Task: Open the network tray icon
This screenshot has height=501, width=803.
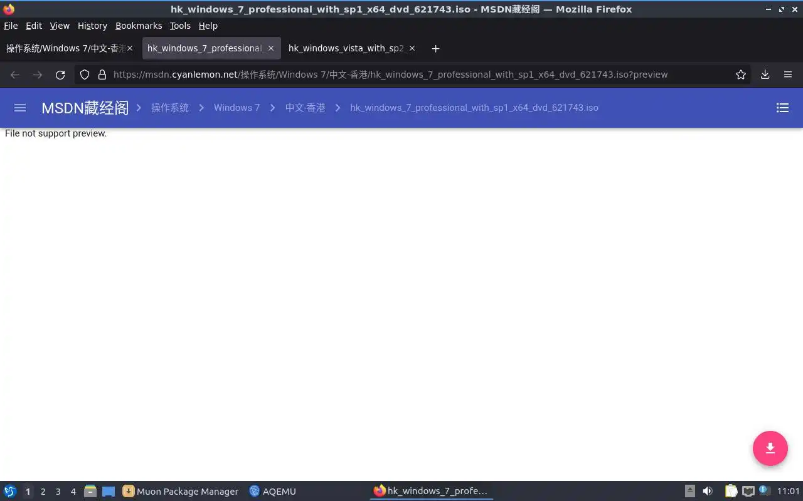Action: click(748, 492)
